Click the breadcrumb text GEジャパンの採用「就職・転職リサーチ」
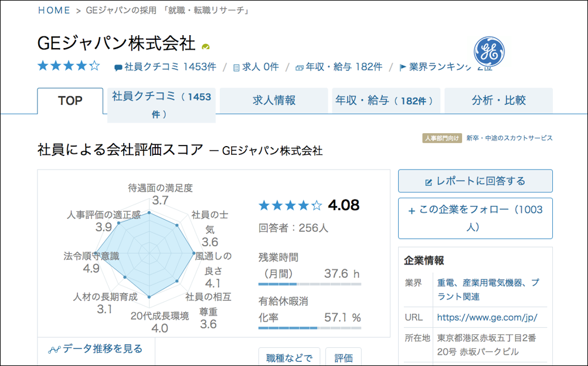588x366 pixels. coord(168,10)
